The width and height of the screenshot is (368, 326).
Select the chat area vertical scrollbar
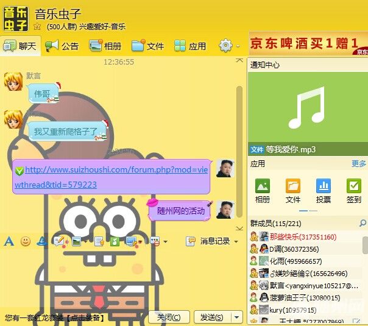[239, 152]
